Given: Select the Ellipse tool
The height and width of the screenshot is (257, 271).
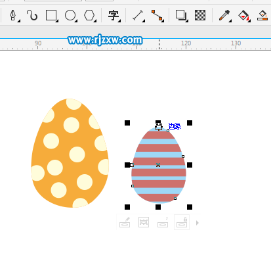Looking at the screenshot, I should point(70,16).
